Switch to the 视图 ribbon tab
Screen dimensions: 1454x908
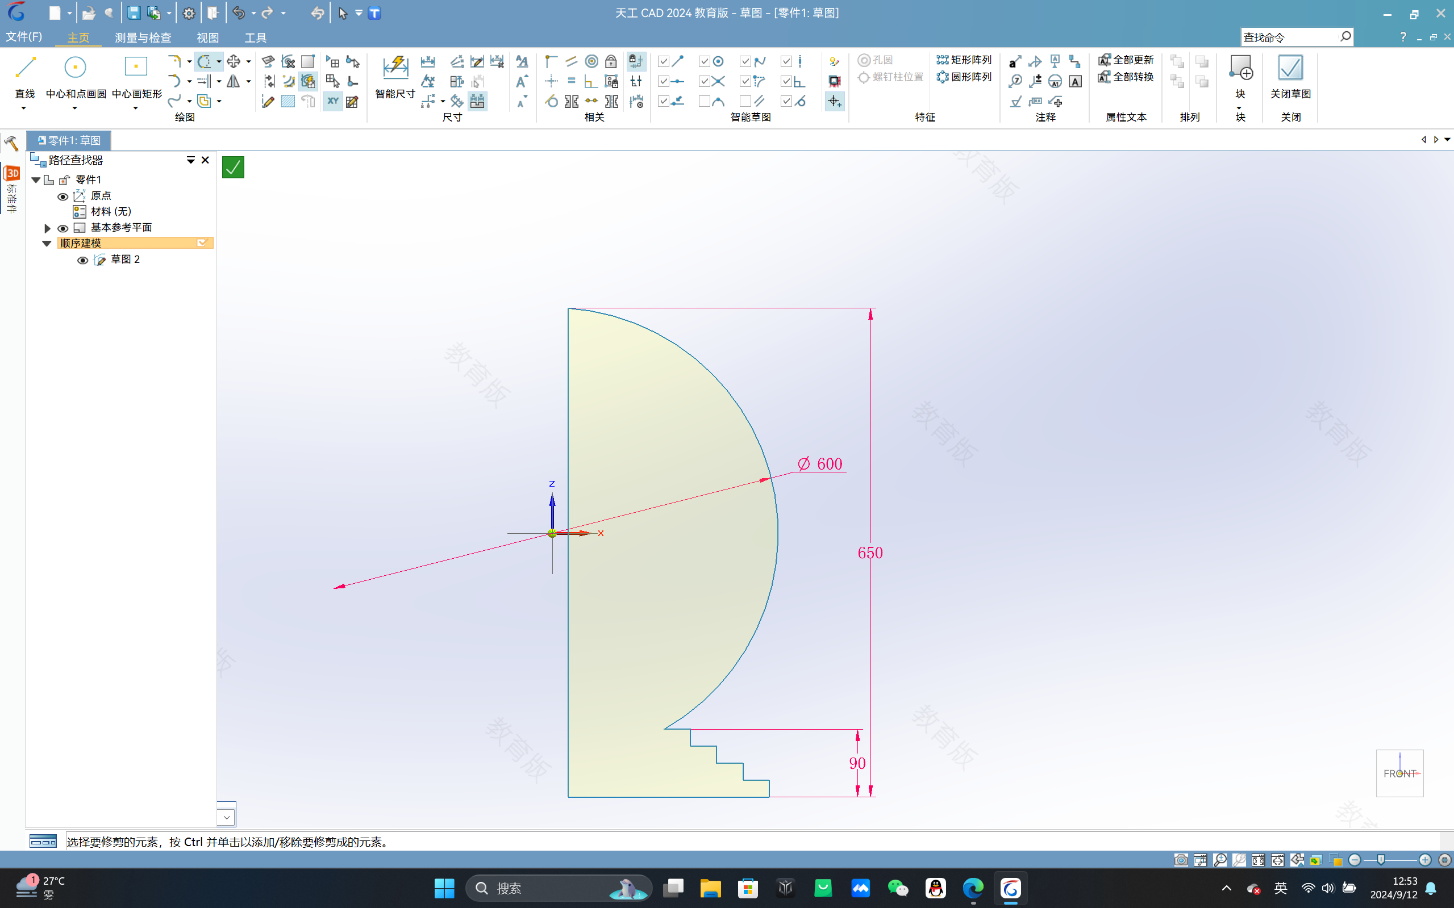(208, 37)
